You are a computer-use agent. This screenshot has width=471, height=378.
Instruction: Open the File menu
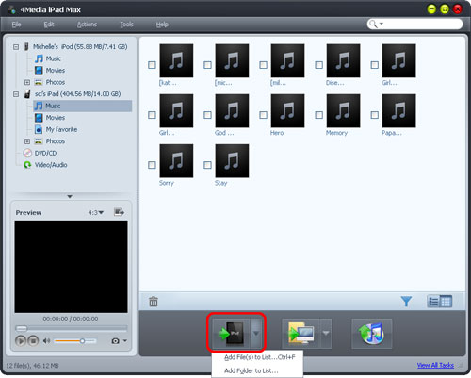coord(16,25)
